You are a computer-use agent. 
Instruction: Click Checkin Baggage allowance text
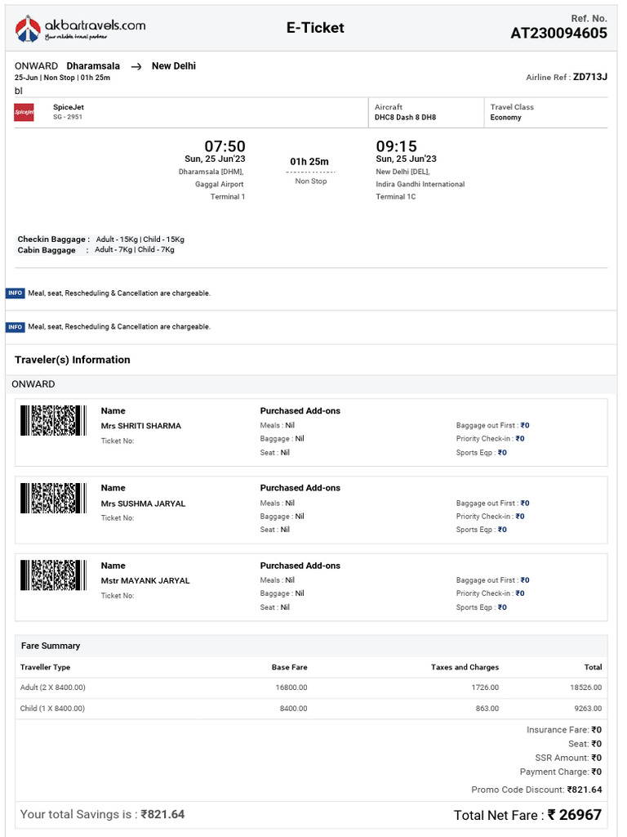point(100,239)
